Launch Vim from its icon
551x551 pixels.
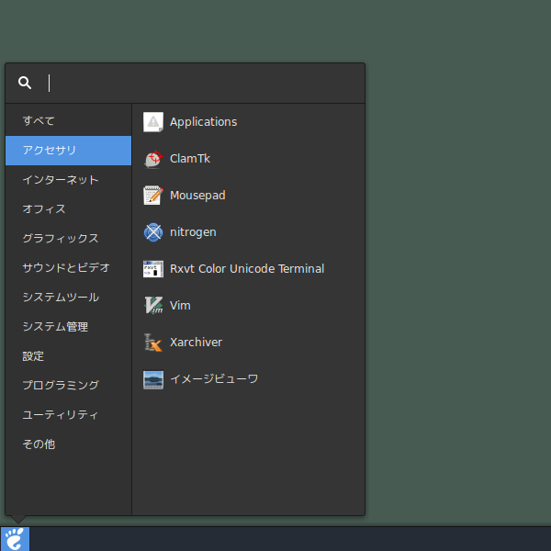click(x=153, y=306)
